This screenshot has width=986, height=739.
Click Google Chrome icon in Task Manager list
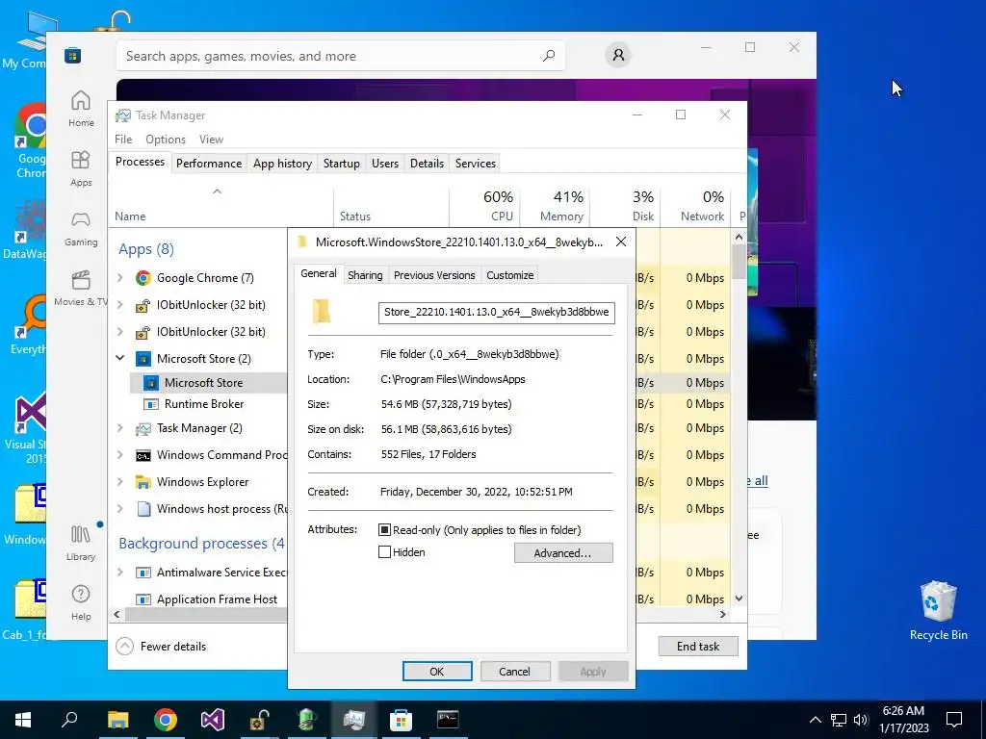[x=143, y=278]
